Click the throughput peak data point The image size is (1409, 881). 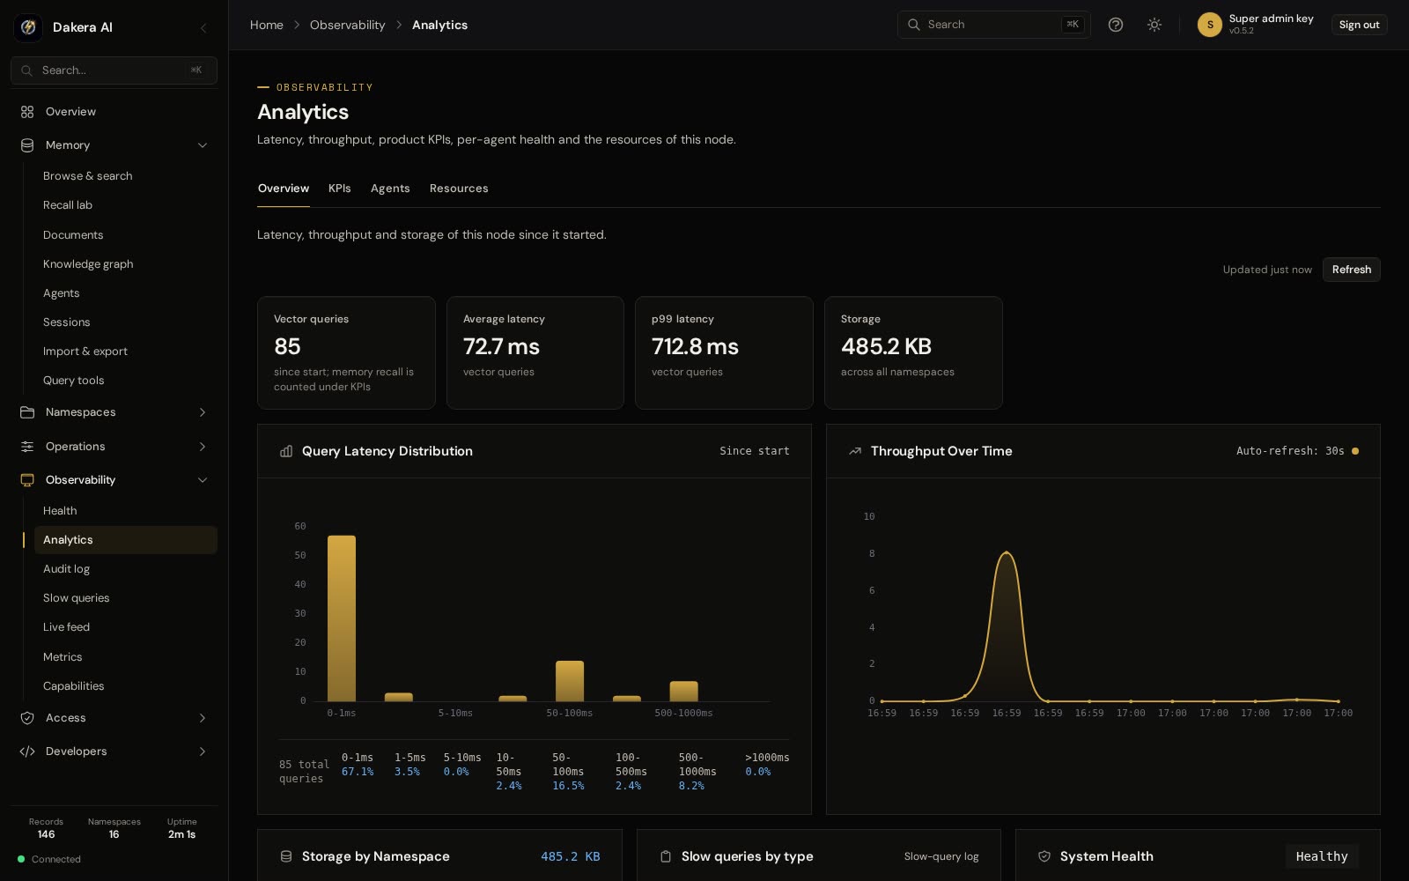click(x=1007, y=553)
